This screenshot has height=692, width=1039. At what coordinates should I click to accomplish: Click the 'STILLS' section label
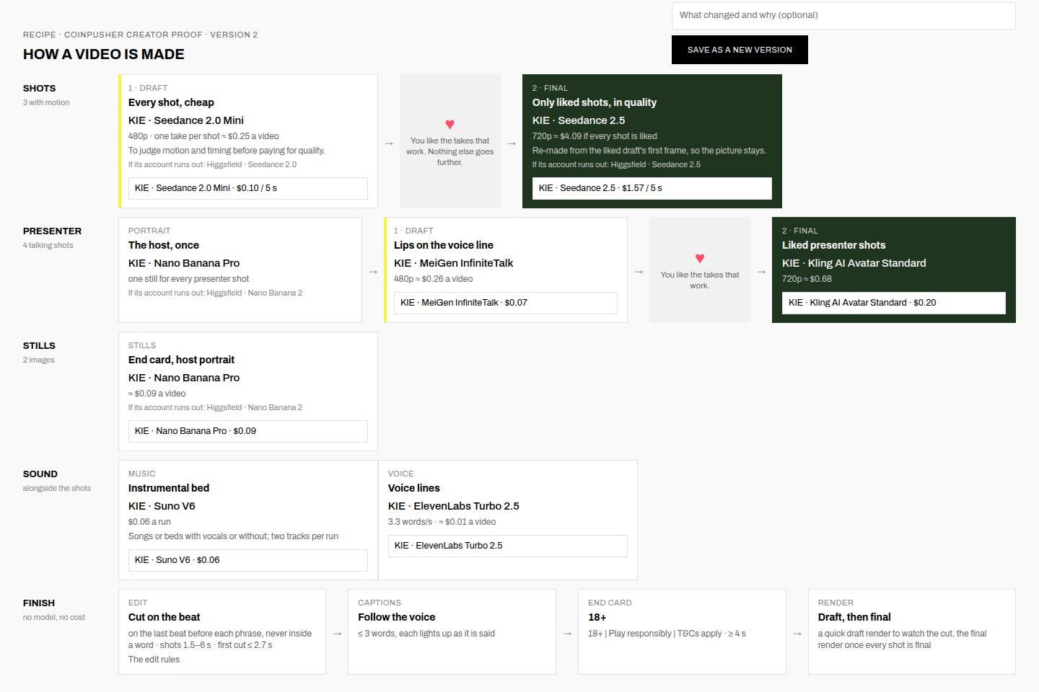pos(39,345)
